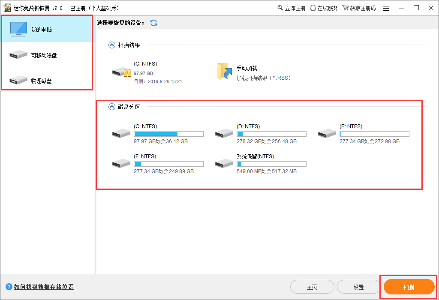Click text 日期: 2019-9-26 13:21
Screen dimensions: 439x300
click(x=158, y=81)
